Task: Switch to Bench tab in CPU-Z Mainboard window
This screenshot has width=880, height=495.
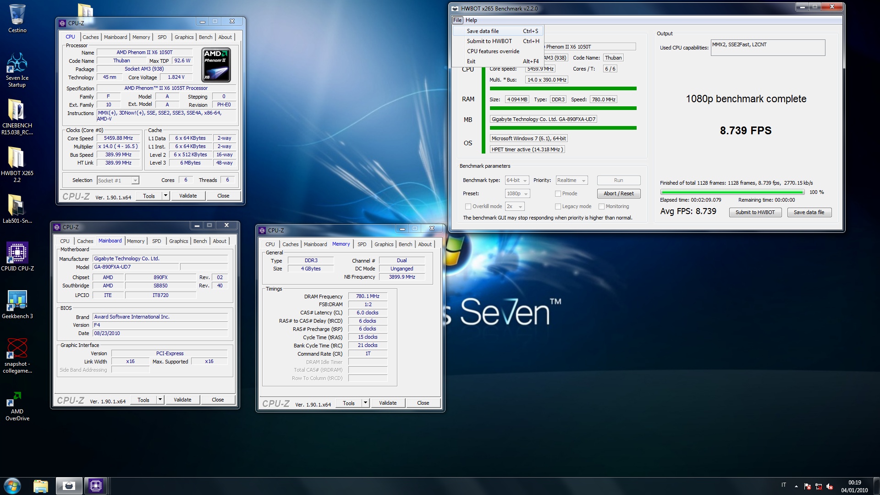Action: point(200,241)
